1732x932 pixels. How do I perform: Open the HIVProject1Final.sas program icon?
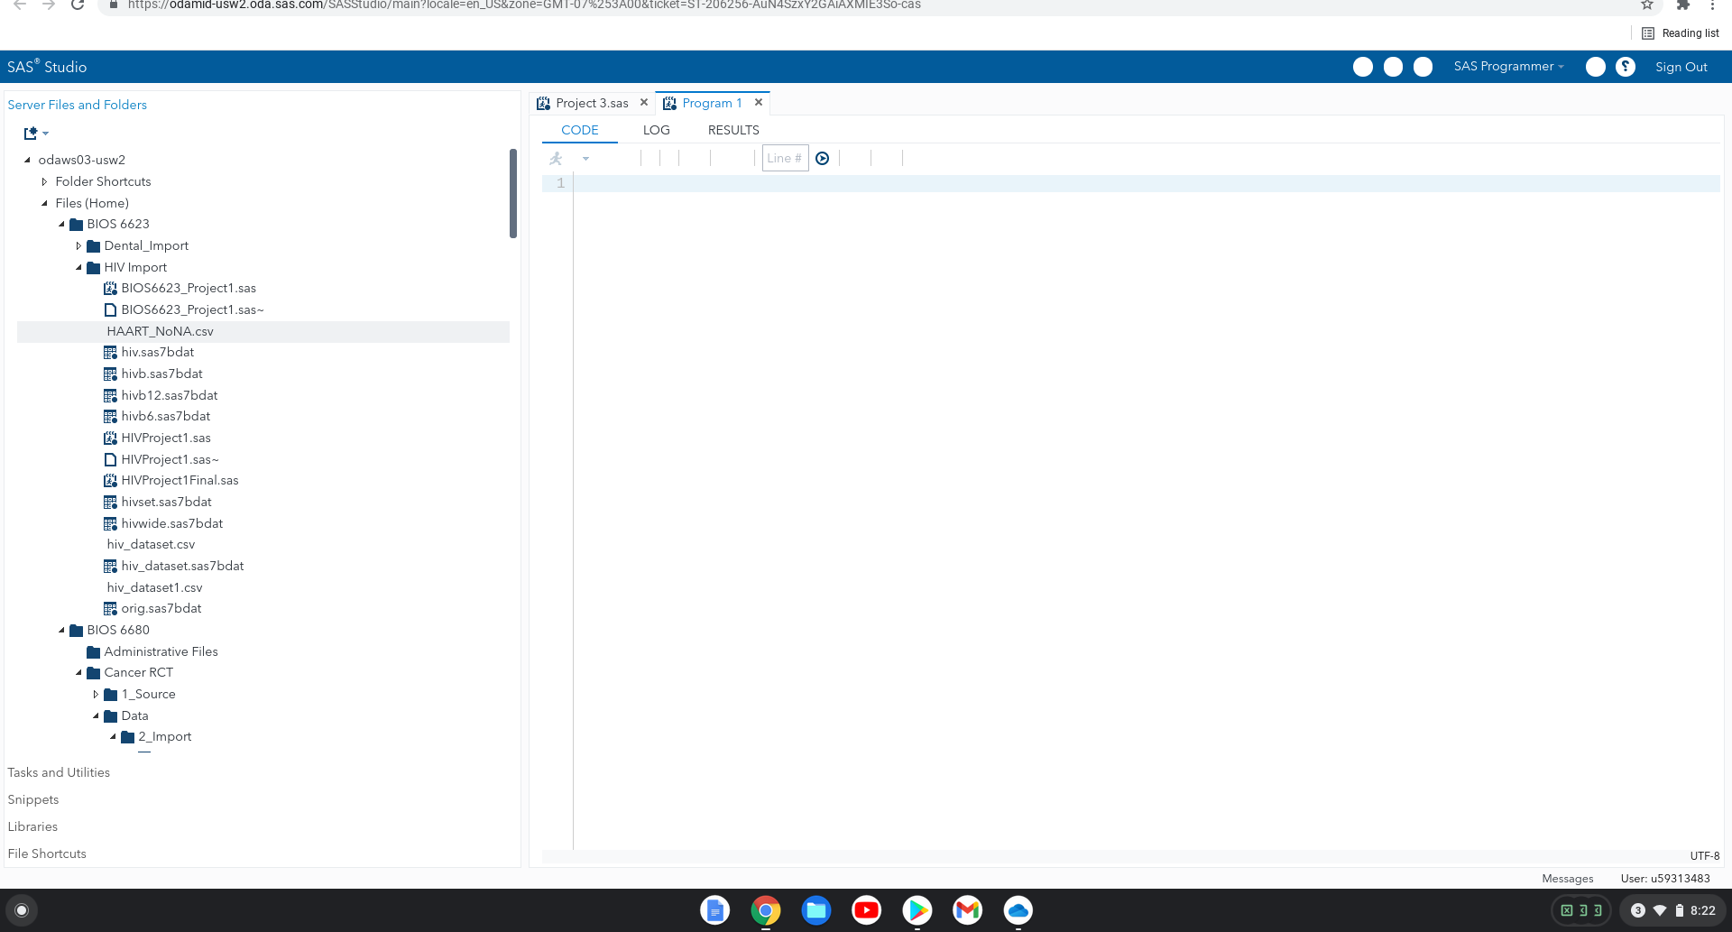110,480
